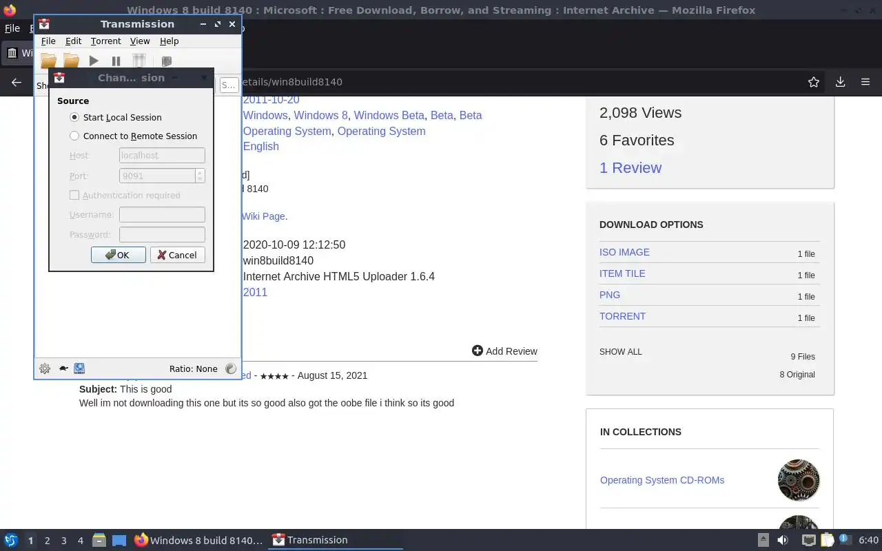The height and width of the screenshot is (551, 882).
Task: Switch to workspace 3 in the taskbar
Action: pyautogui.click(x=63, y=541)
